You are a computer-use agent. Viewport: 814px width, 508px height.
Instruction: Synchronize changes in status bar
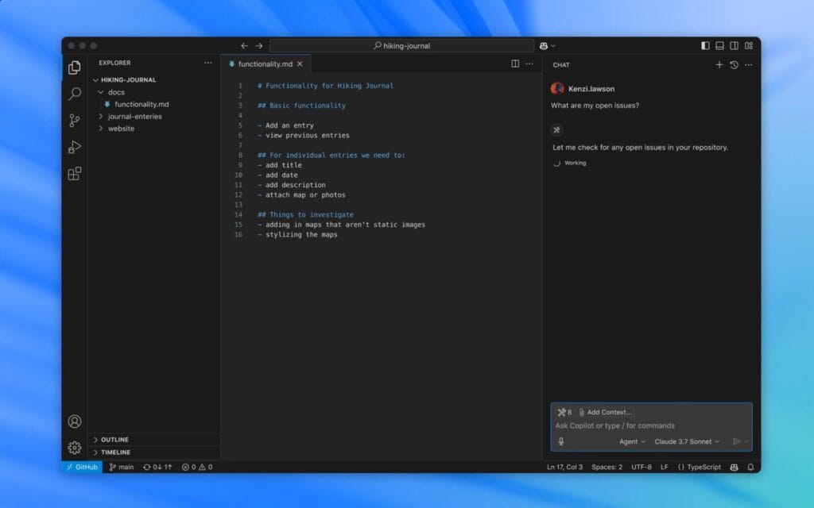pos(157,467)
